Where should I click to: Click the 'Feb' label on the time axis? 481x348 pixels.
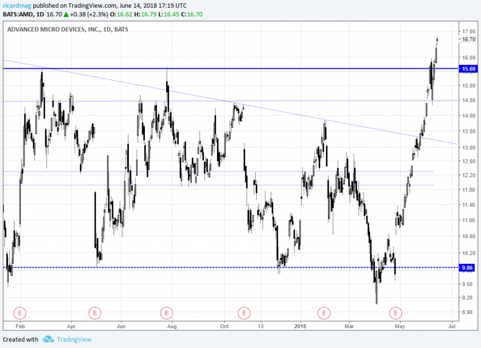[x=20, y=326]
